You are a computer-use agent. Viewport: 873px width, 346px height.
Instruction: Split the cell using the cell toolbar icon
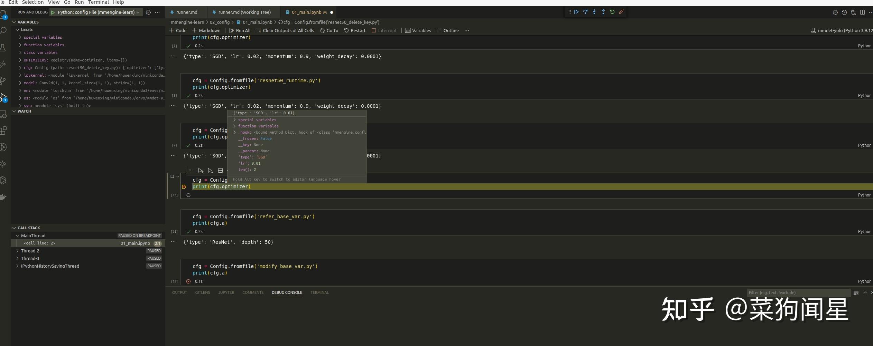[220, 171]
